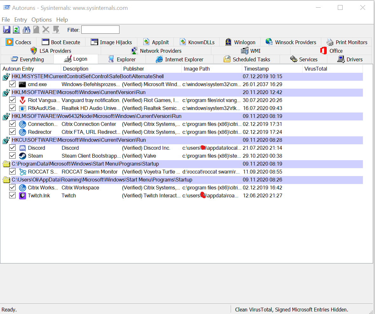The width and height of the screenshot is (375, 314).
Task: Uncheck the Redirector autorun entry
Action: pos(12,132)
